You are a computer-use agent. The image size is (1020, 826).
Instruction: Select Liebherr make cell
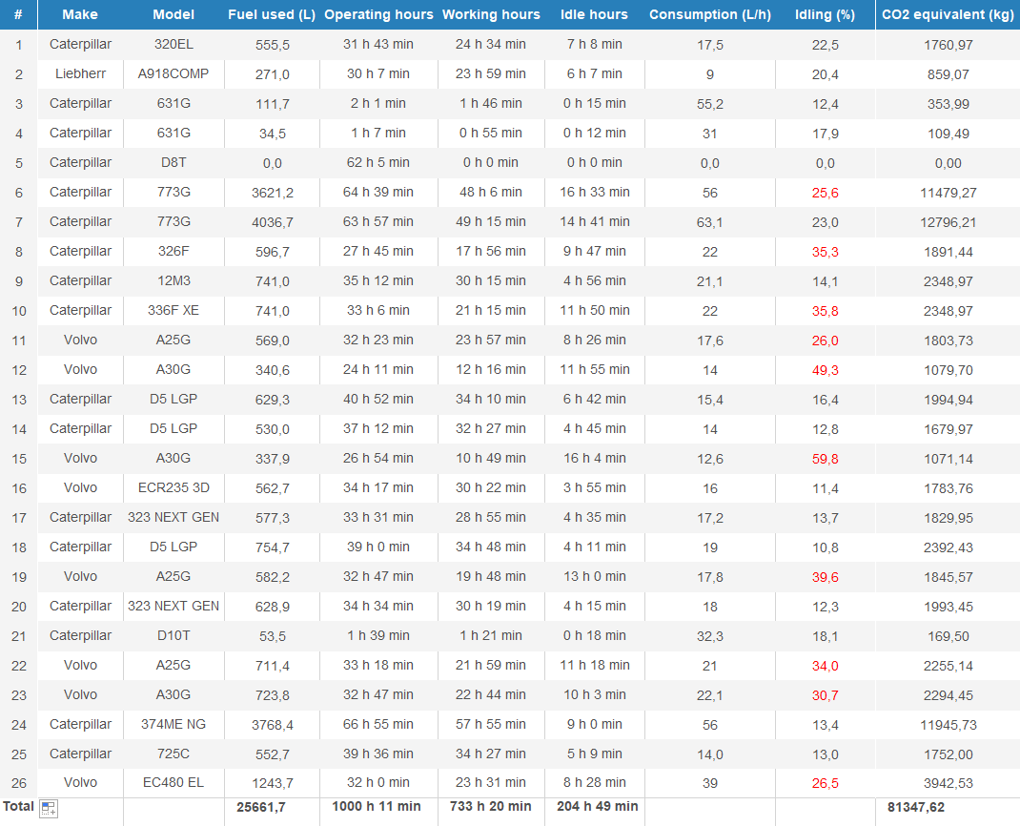(x=80, y=73)
